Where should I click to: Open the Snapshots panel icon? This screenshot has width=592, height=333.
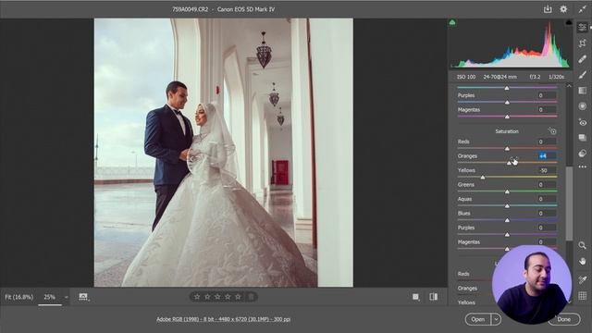point(582,138)
